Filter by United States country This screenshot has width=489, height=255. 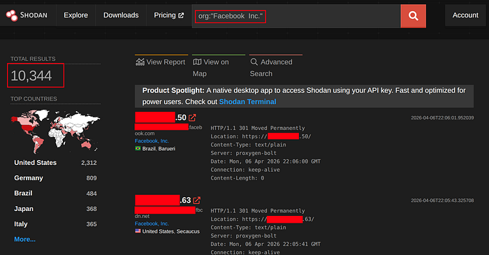pyautogui.click(x=35, y=163)
